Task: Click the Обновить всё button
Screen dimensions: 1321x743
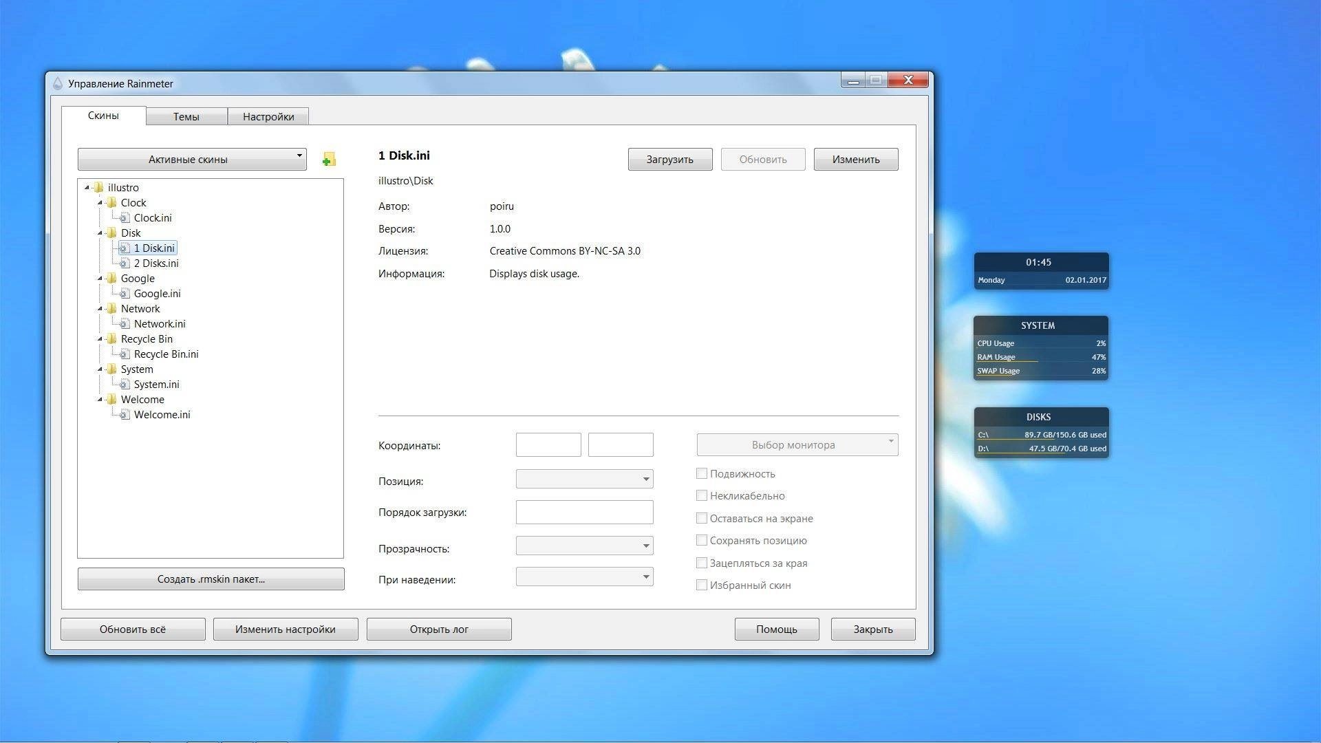Action: tap(133, 629)
